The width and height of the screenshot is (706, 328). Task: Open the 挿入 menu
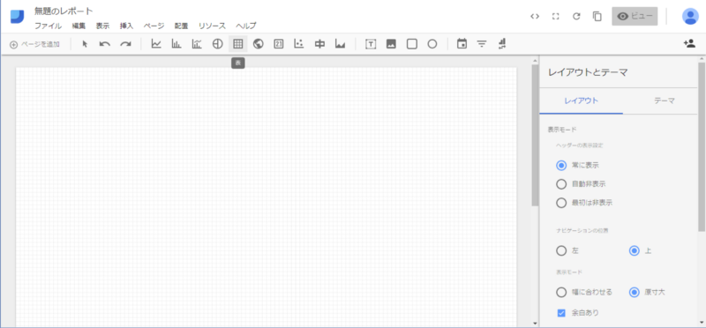[126, 26]
